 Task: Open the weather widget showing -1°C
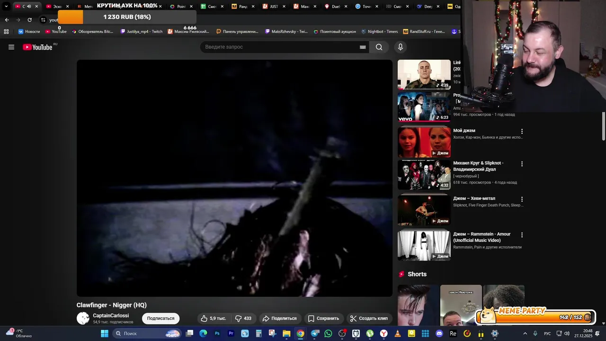coord(19,333)
